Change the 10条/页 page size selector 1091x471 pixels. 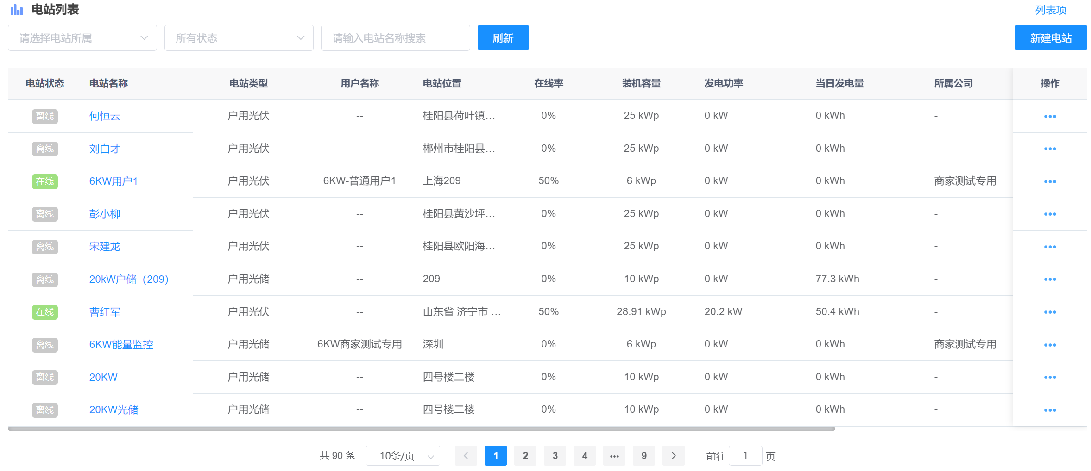[x=403, y=456]
